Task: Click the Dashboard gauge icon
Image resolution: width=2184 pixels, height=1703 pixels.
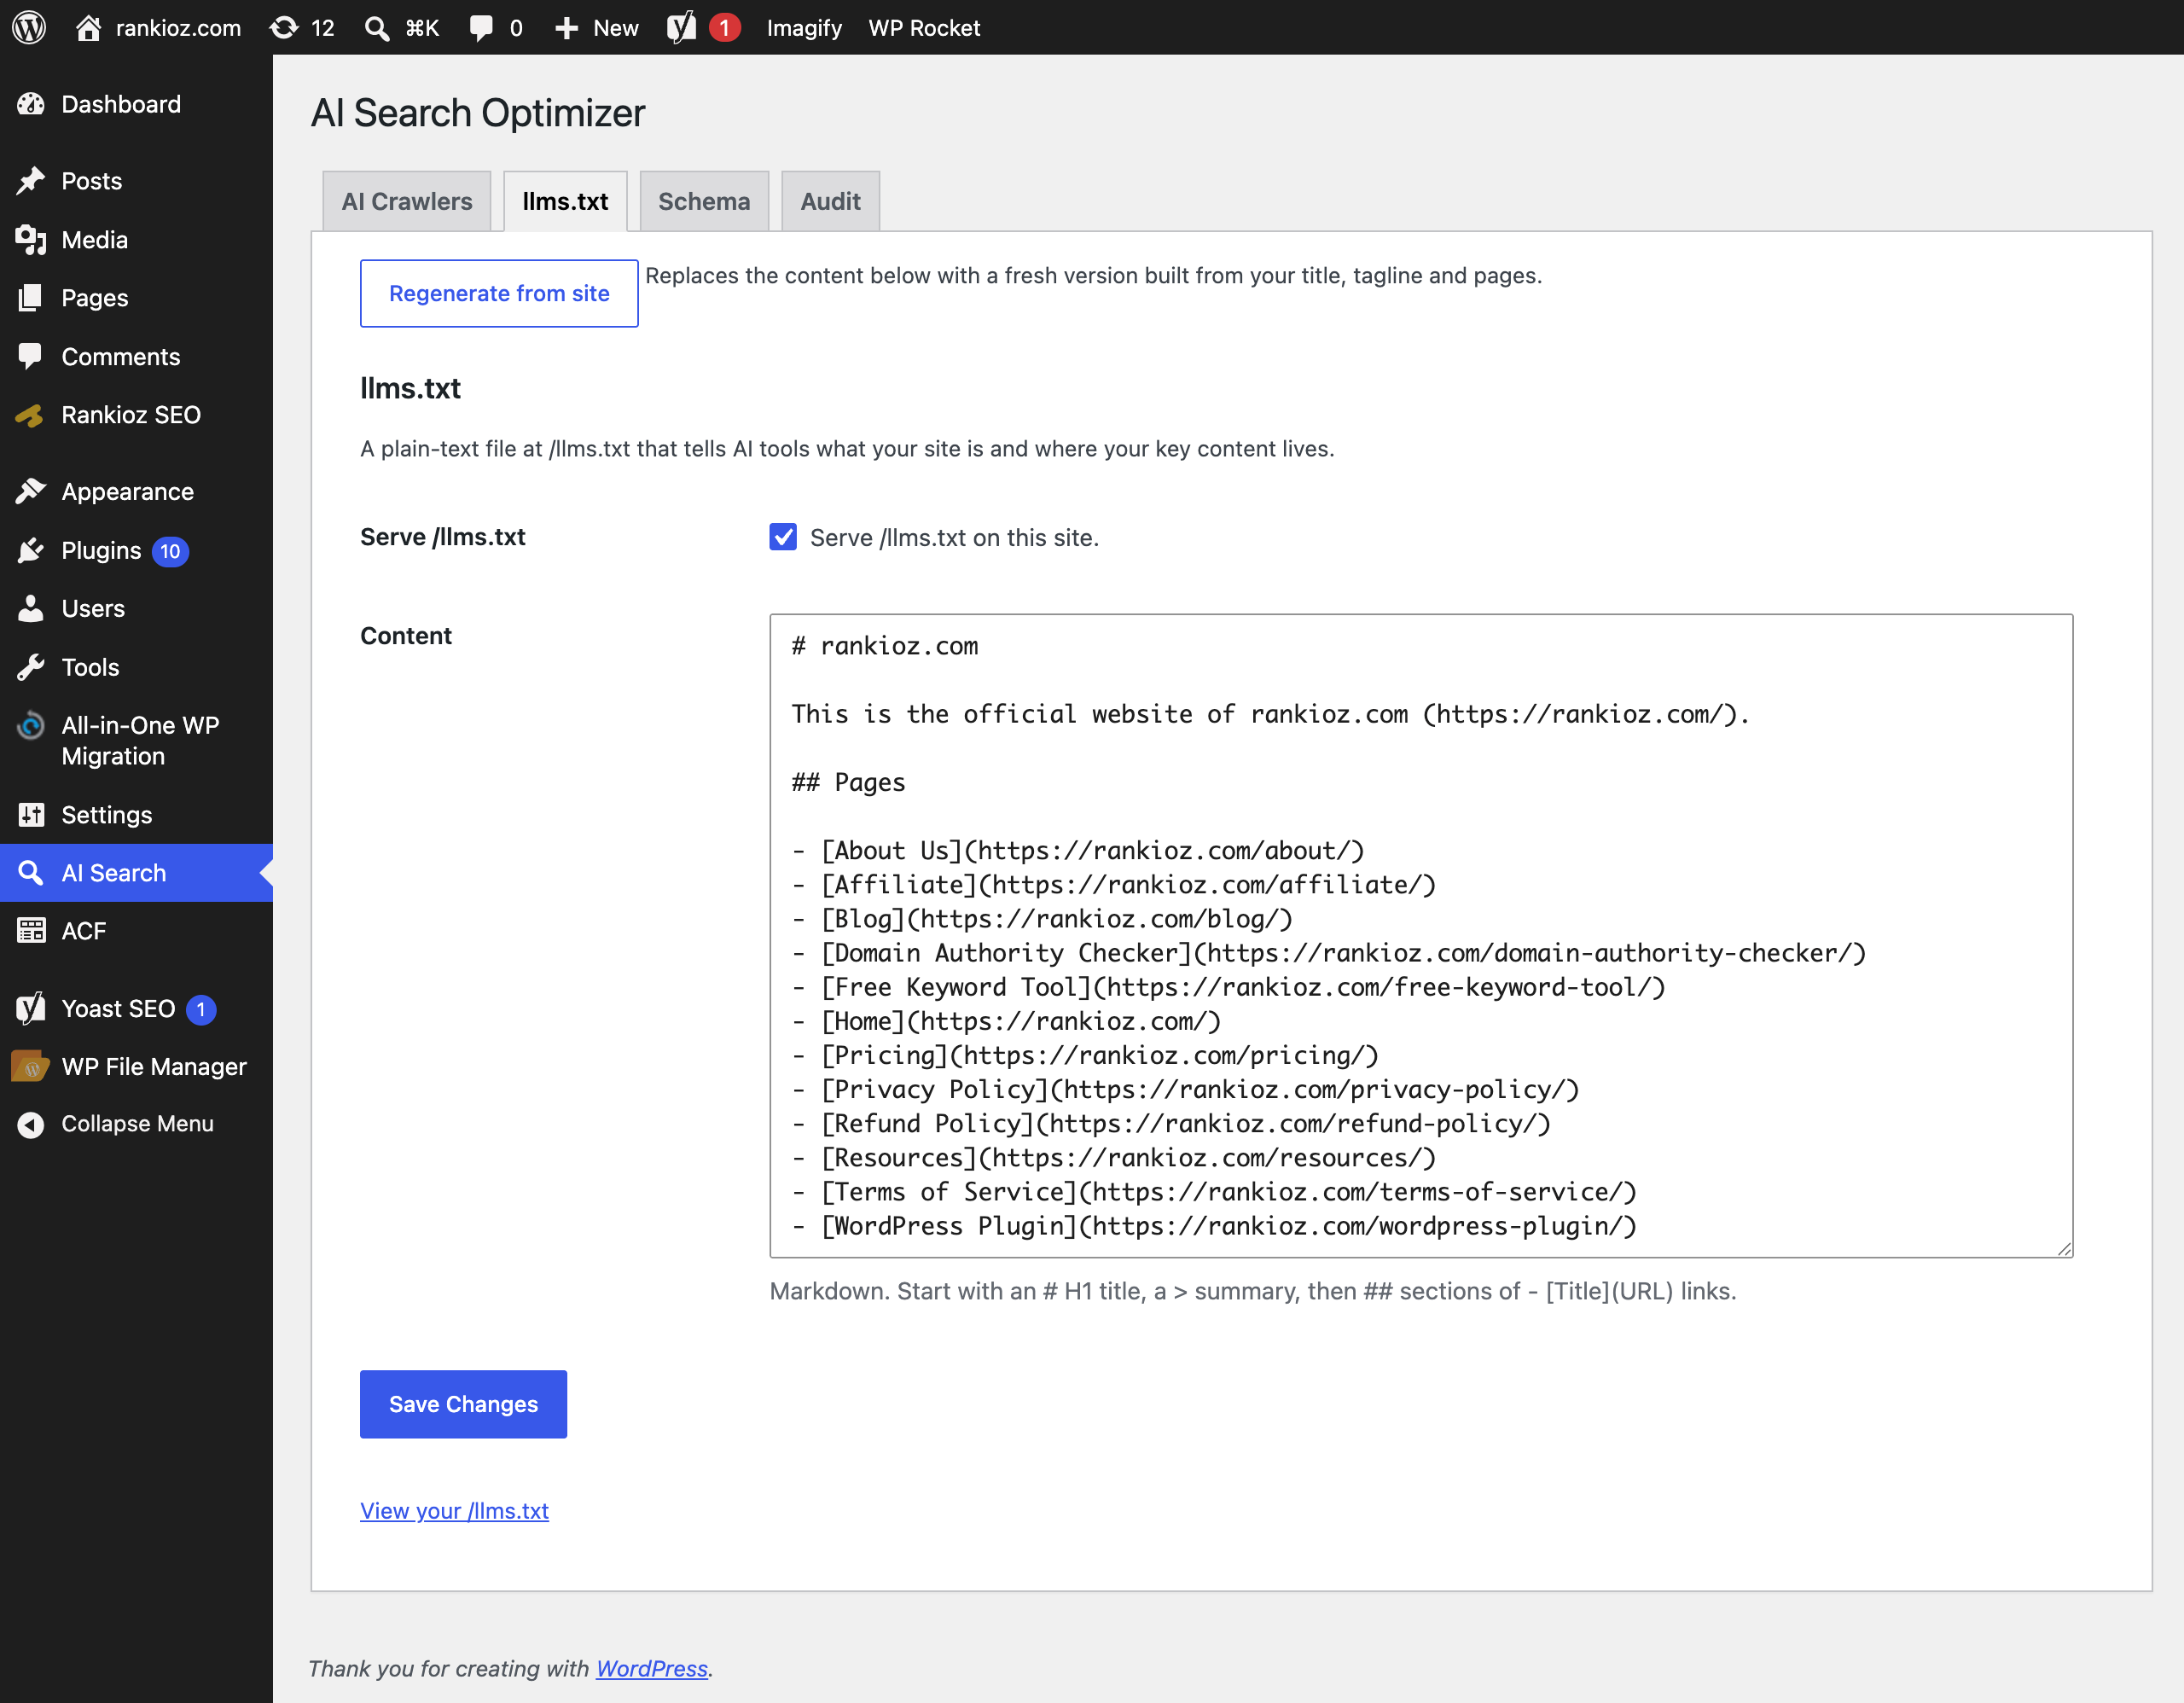Action: (x=31, y=104)
